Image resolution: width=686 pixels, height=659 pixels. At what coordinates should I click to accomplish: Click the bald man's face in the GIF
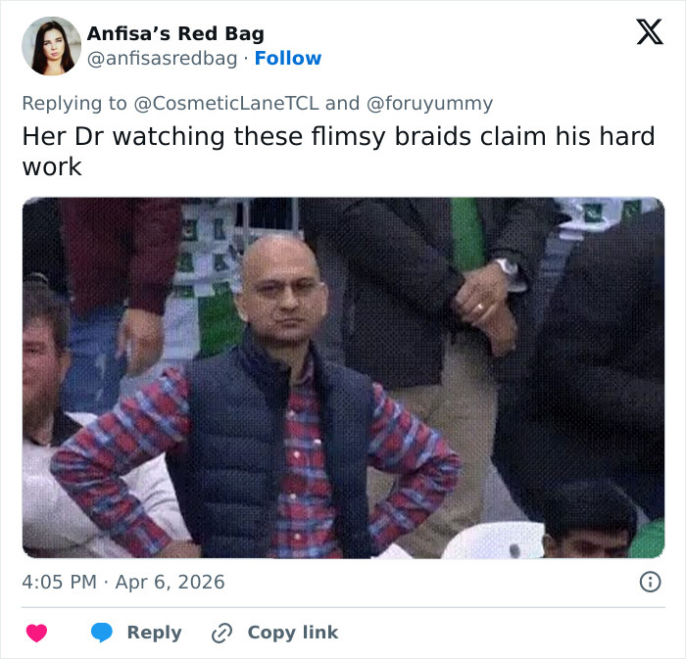(283, 291)
